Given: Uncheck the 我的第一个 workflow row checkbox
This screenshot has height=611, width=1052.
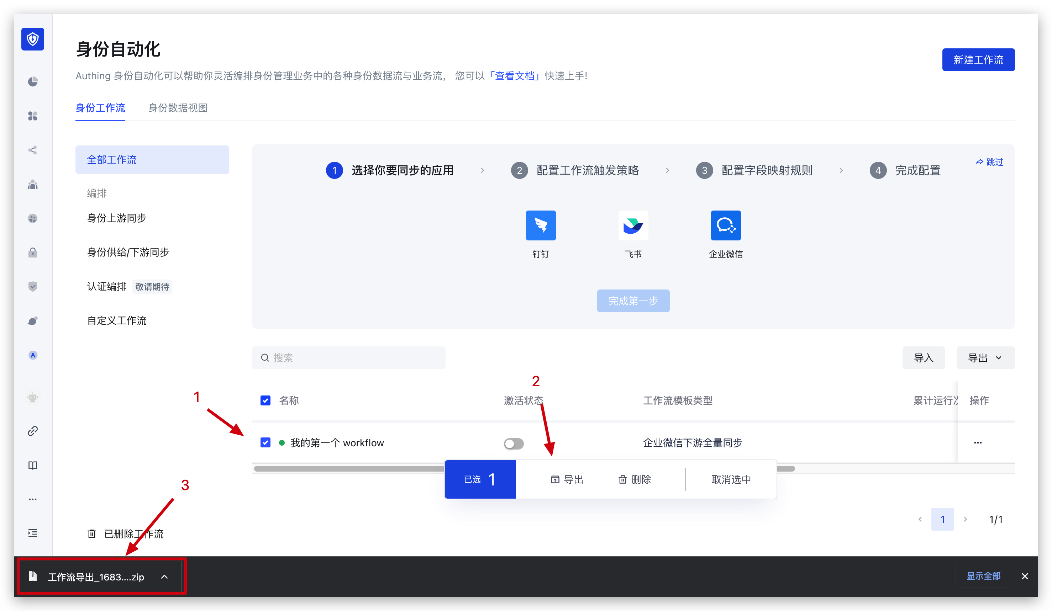Looking at the screenshot, I should pos(265,442).
